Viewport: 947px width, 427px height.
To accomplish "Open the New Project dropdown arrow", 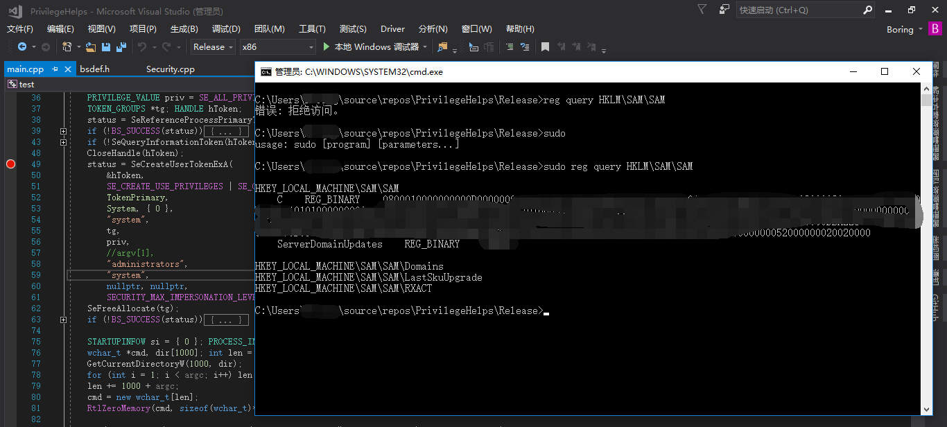I will point(78,47).
